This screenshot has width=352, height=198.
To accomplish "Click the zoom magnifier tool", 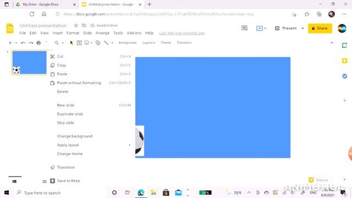I will pyautogui.click(x=57, y=43).
